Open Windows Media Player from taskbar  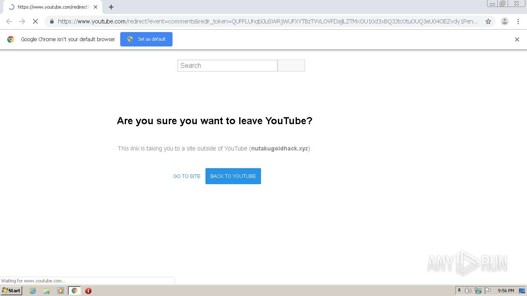(61, 291)
